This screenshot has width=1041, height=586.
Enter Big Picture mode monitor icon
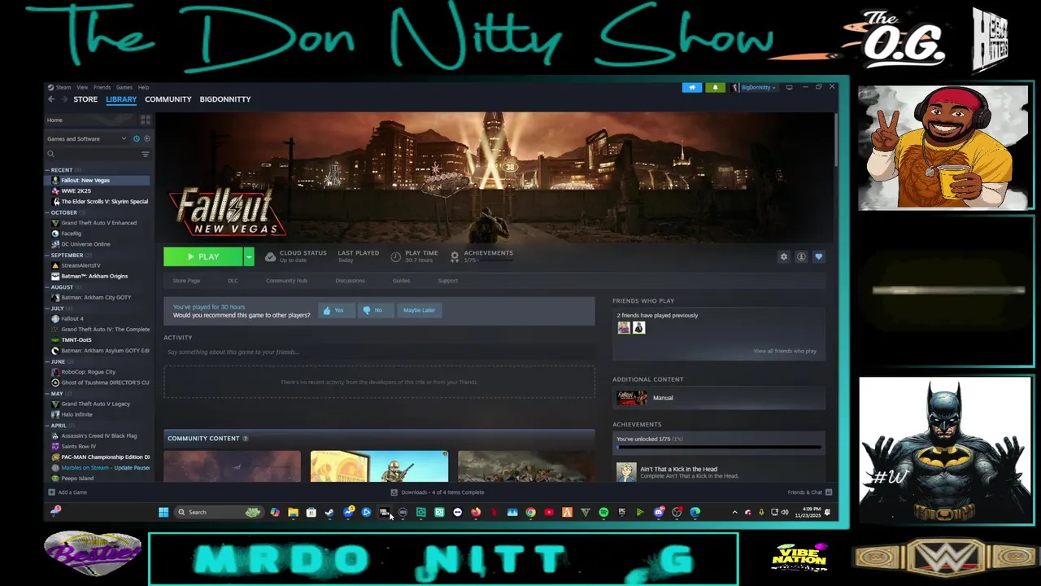click(789, 87)
